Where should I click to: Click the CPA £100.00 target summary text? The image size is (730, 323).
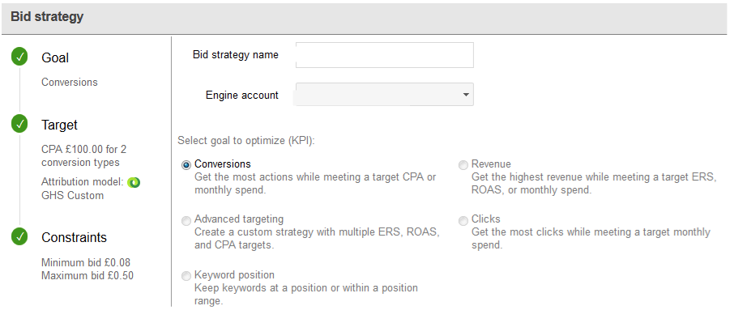(83, 156)
